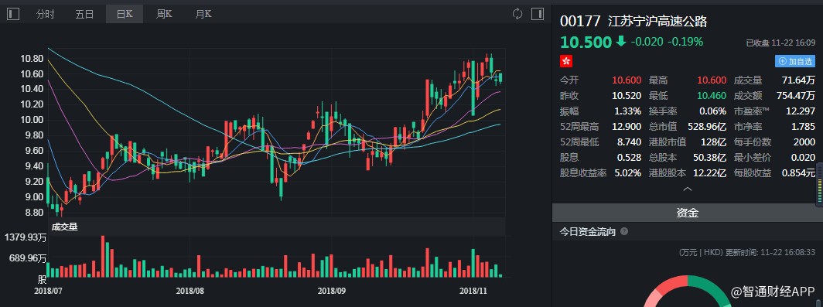Click the 振幅 value 1.33%
This screenshot has width=823, height=307.
pos(628,111)
